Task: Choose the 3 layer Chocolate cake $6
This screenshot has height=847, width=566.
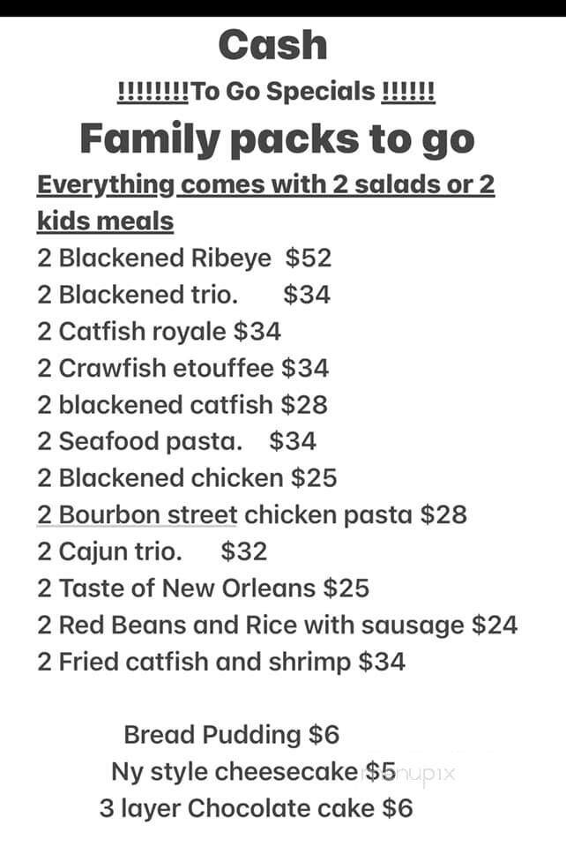Action: (x=256, y=808)
